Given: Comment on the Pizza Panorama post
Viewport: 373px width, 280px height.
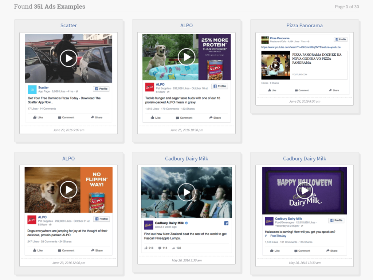Looking at the screenshot, I should [302, 90].
